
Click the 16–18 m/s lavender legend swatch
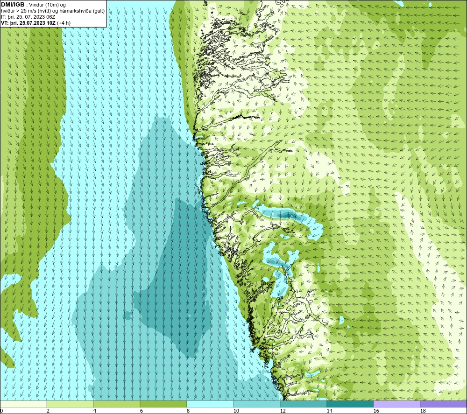point(396,404)
